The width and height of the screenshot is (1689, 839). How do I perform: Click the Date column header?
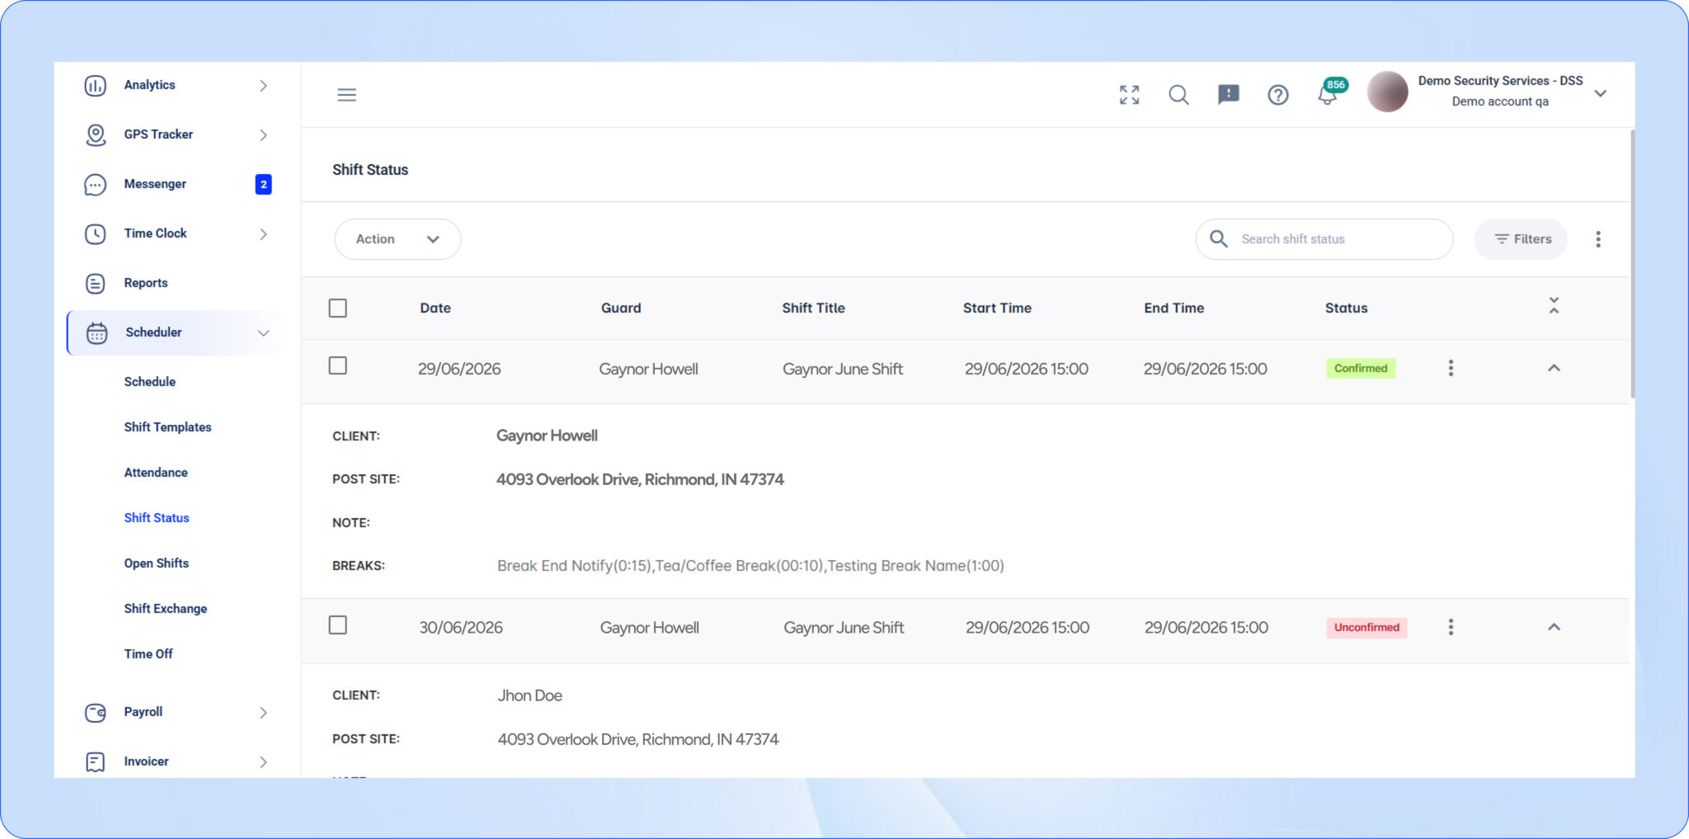(435, 308)
